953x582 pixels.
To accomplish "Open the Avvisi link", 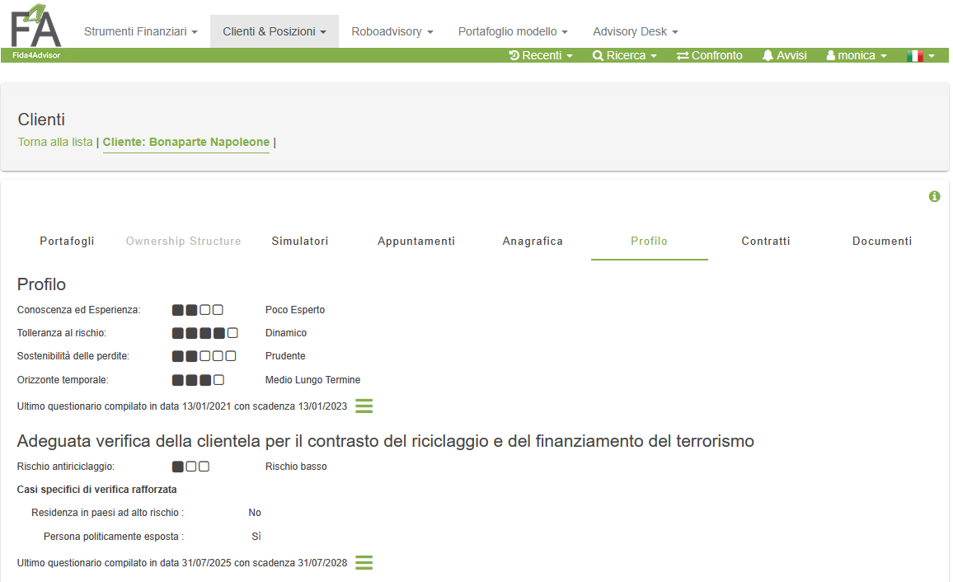I will [x=791, y=55].
